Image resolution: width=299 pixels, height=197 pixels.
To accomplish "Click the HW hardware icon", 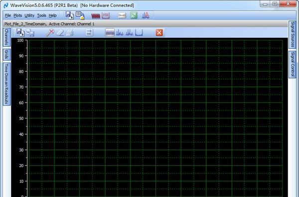I will pyautogui.click(x=106, y=15).
